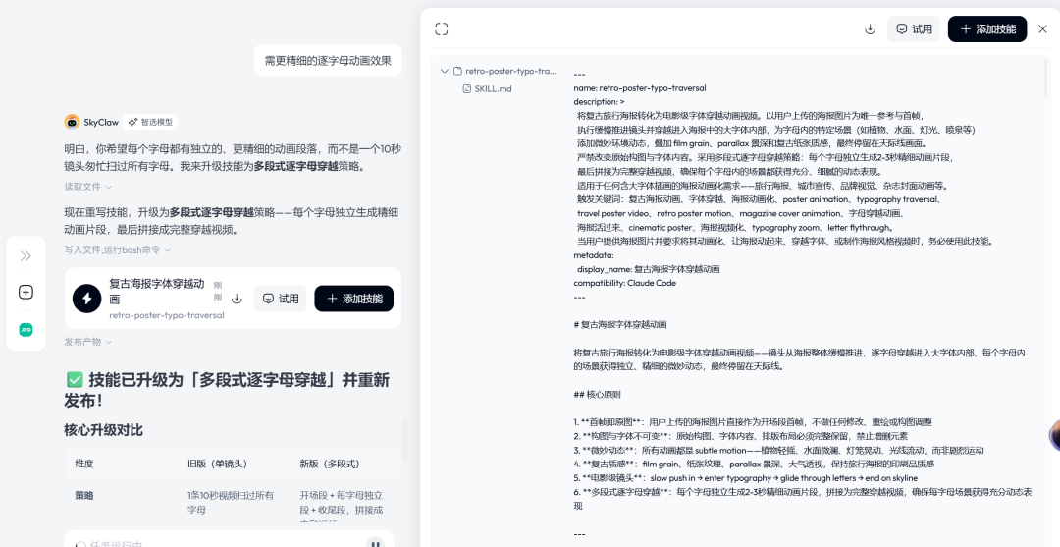1060x547 pixels.
Task: Click 试用 on the skill card
Action: (280, 299)
